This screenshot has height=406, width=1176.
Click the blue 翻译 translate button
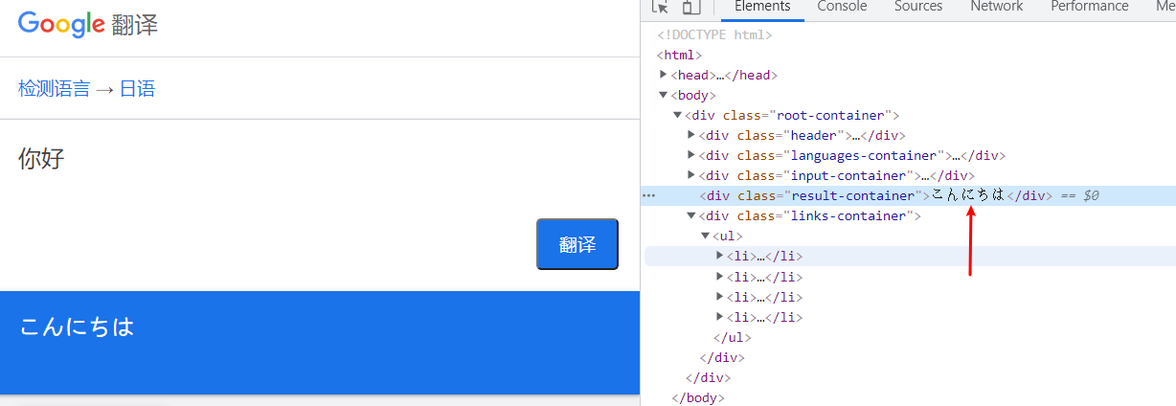[x=577, y=244]
